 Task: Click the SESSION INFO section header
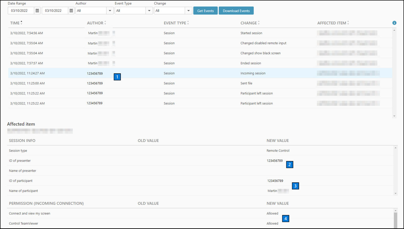click(22, 140)
